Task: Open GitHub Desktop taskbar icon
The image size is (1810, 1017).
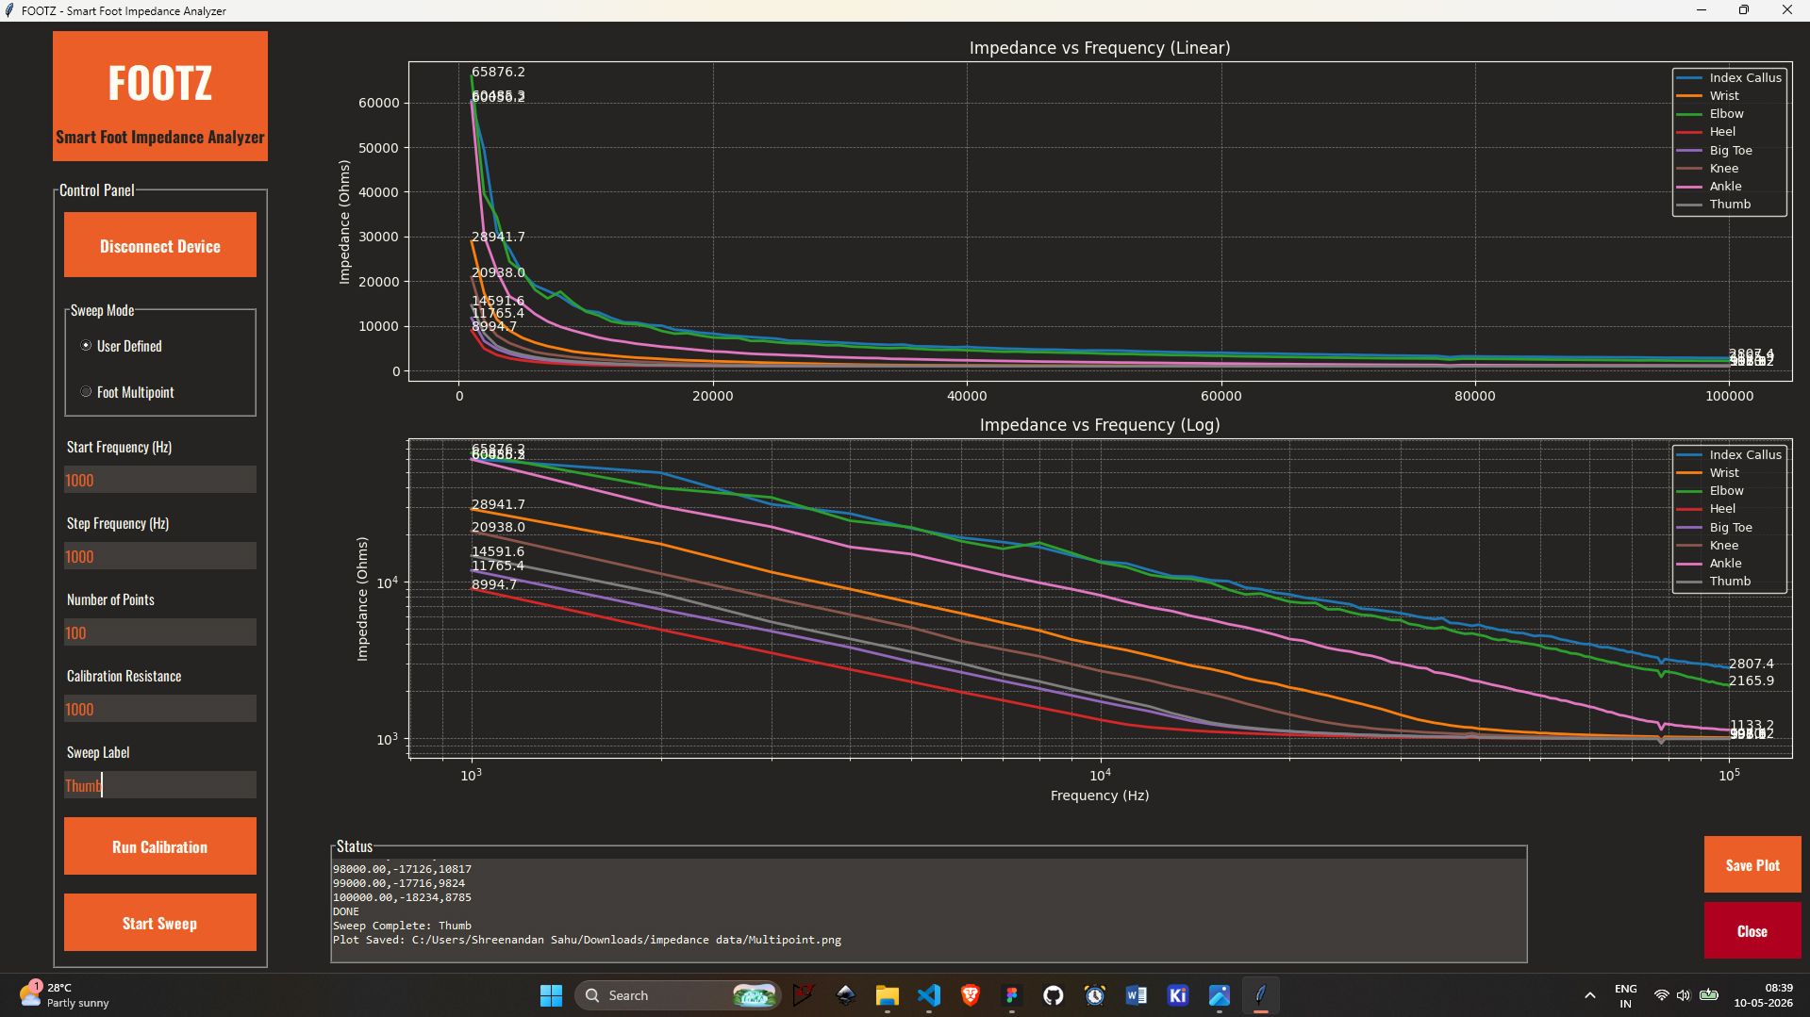Action: pyautogui.click(x=1053, y=995)
